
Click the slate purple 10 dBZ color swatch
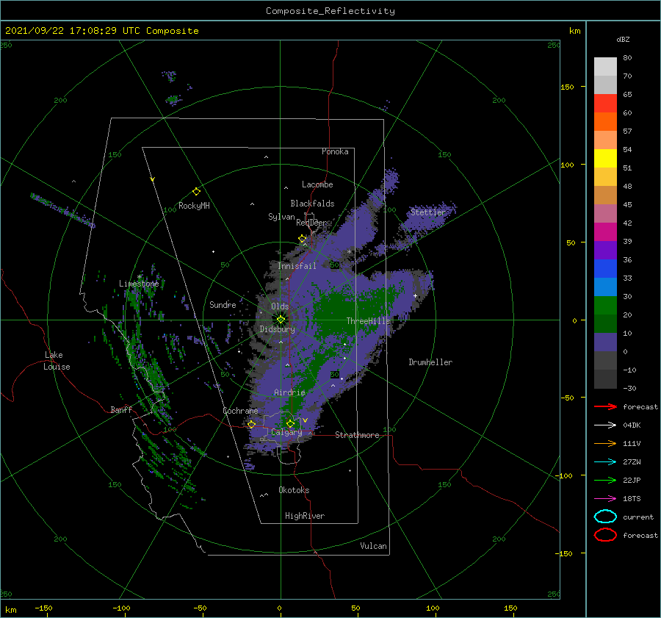tap(605, 342)
